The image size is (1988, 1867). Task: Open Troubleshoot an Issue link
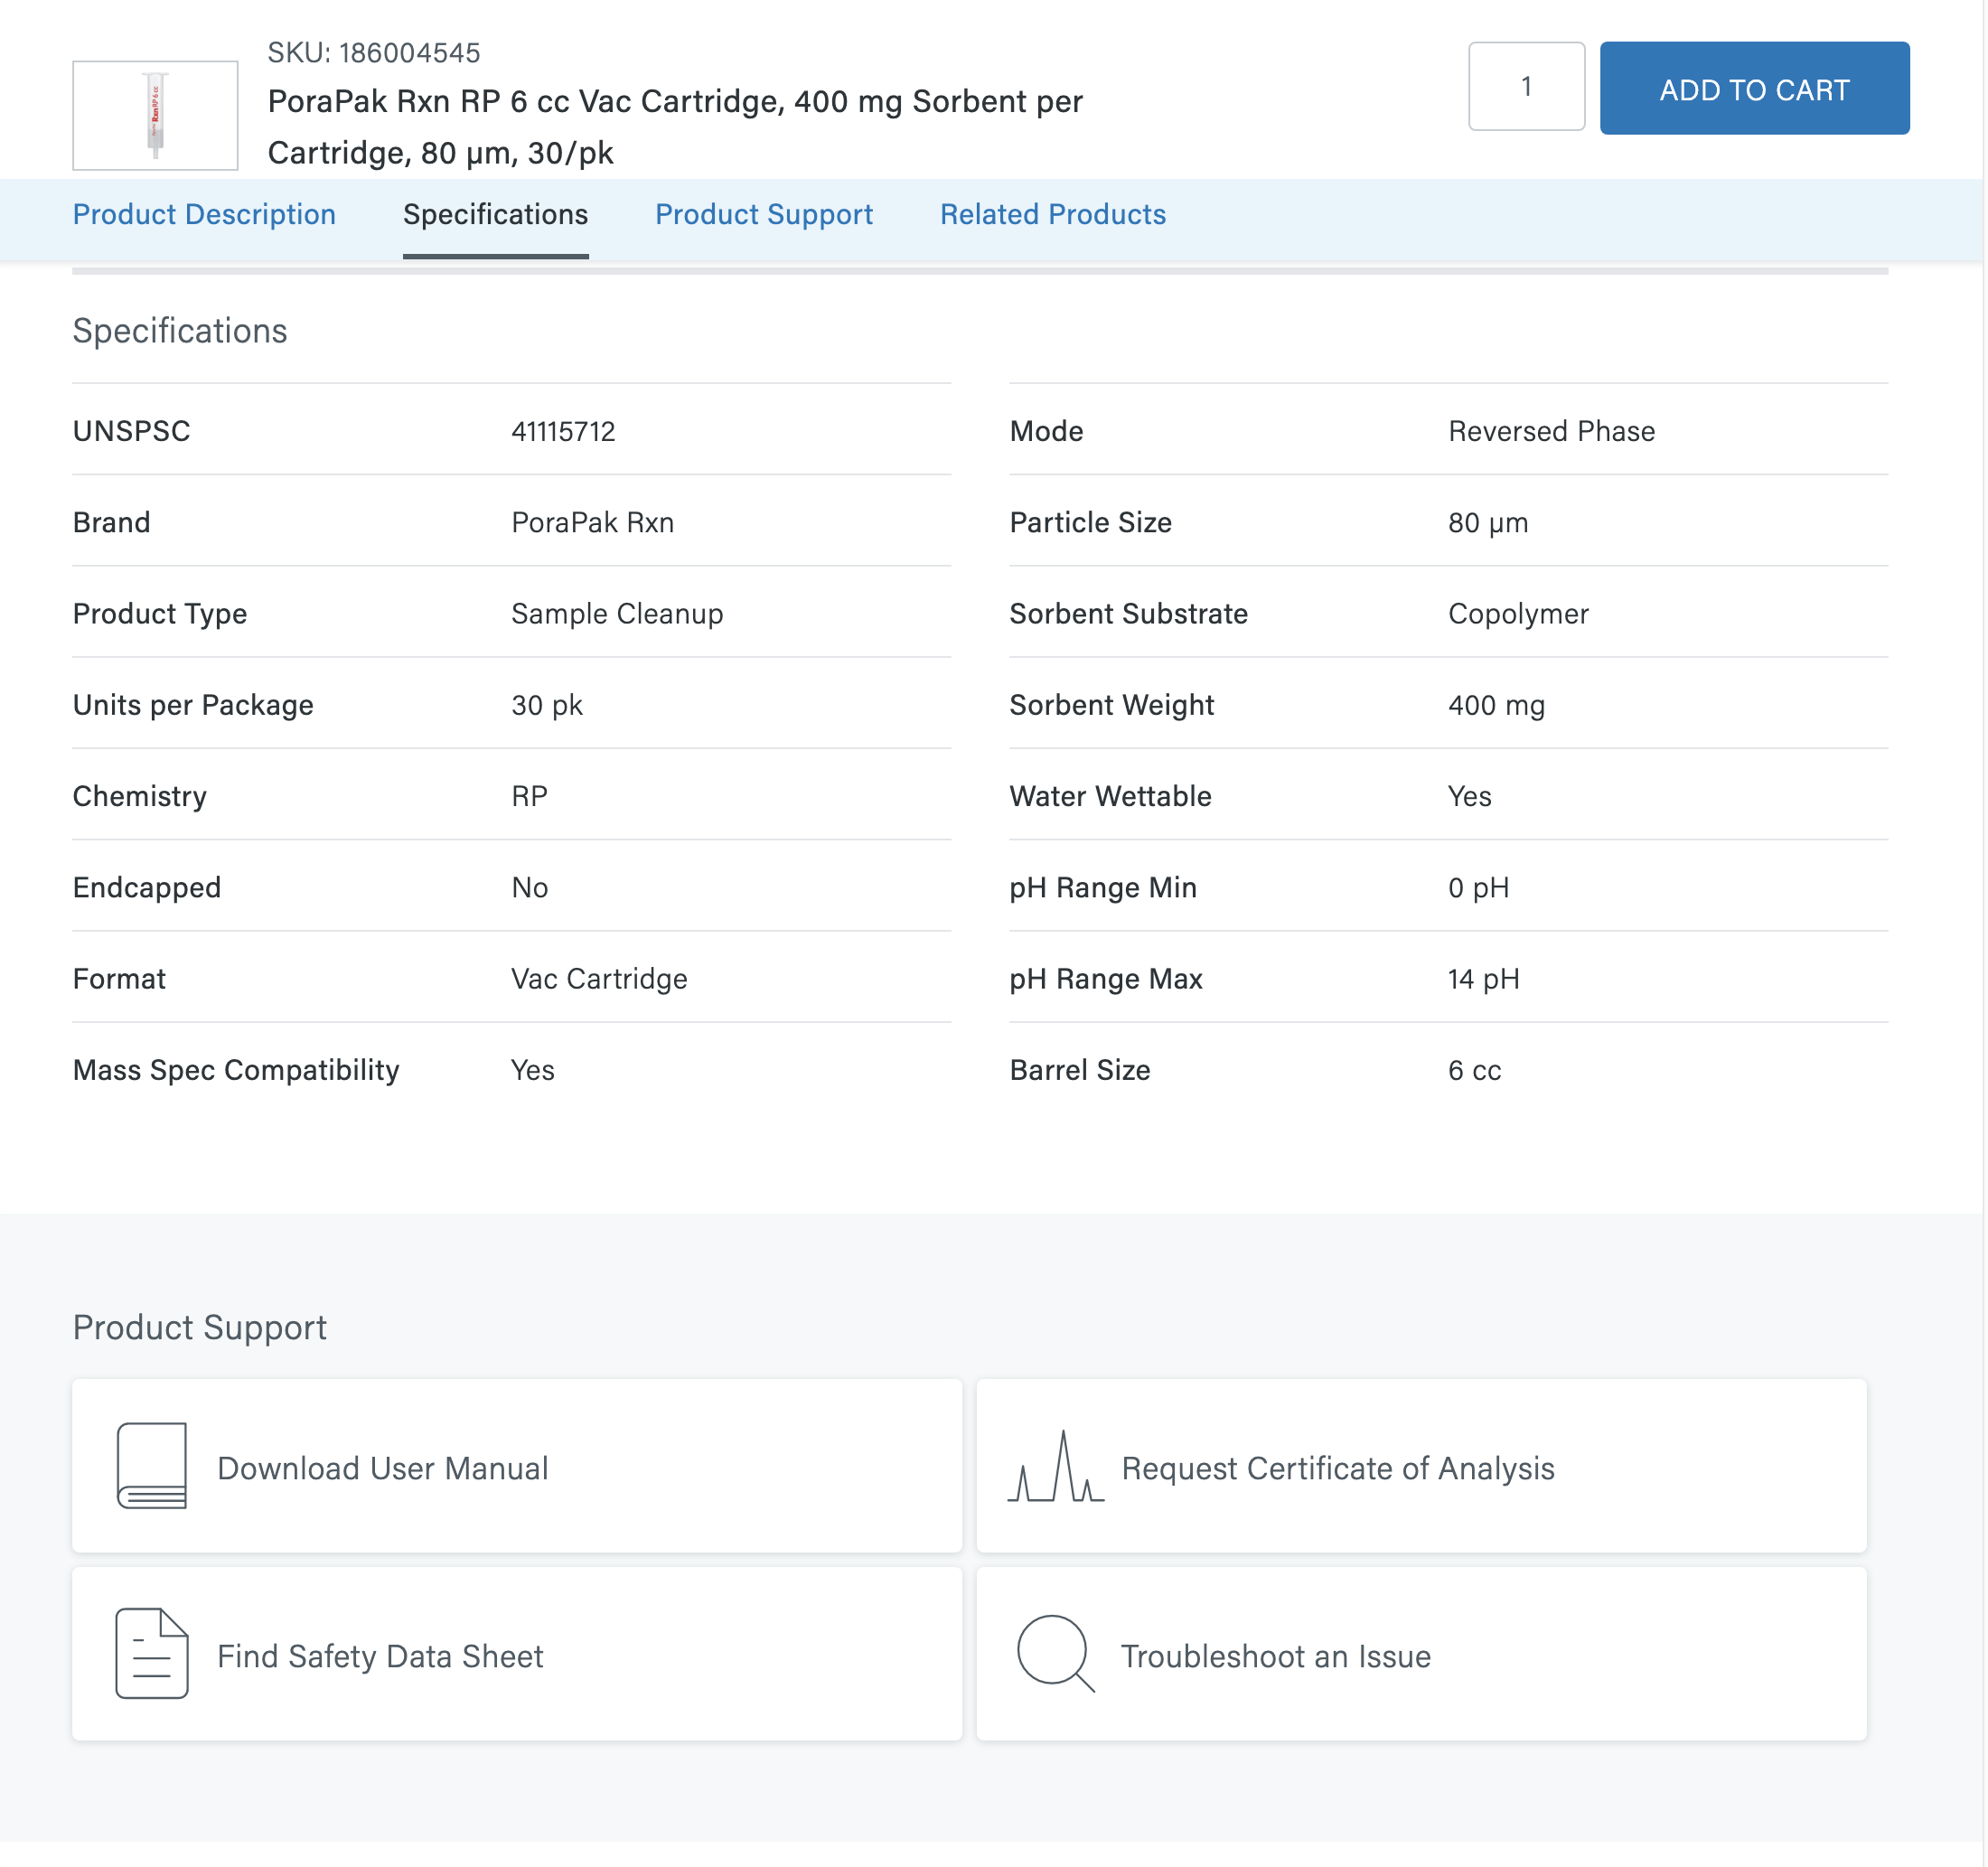click(1275, 1656)
